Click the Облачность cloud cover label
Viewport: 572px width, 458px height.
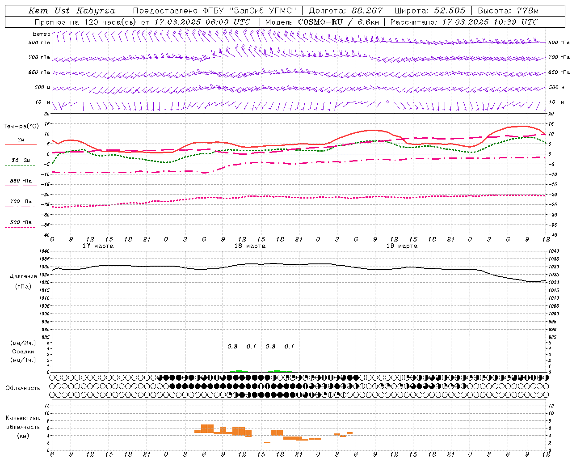tap(23, 388)
